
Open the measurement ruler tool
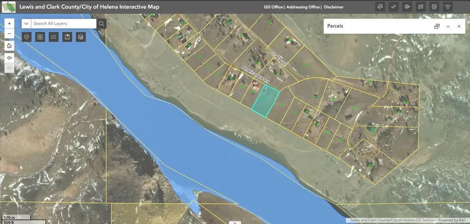pyautogui.click(x=393, y=6)
